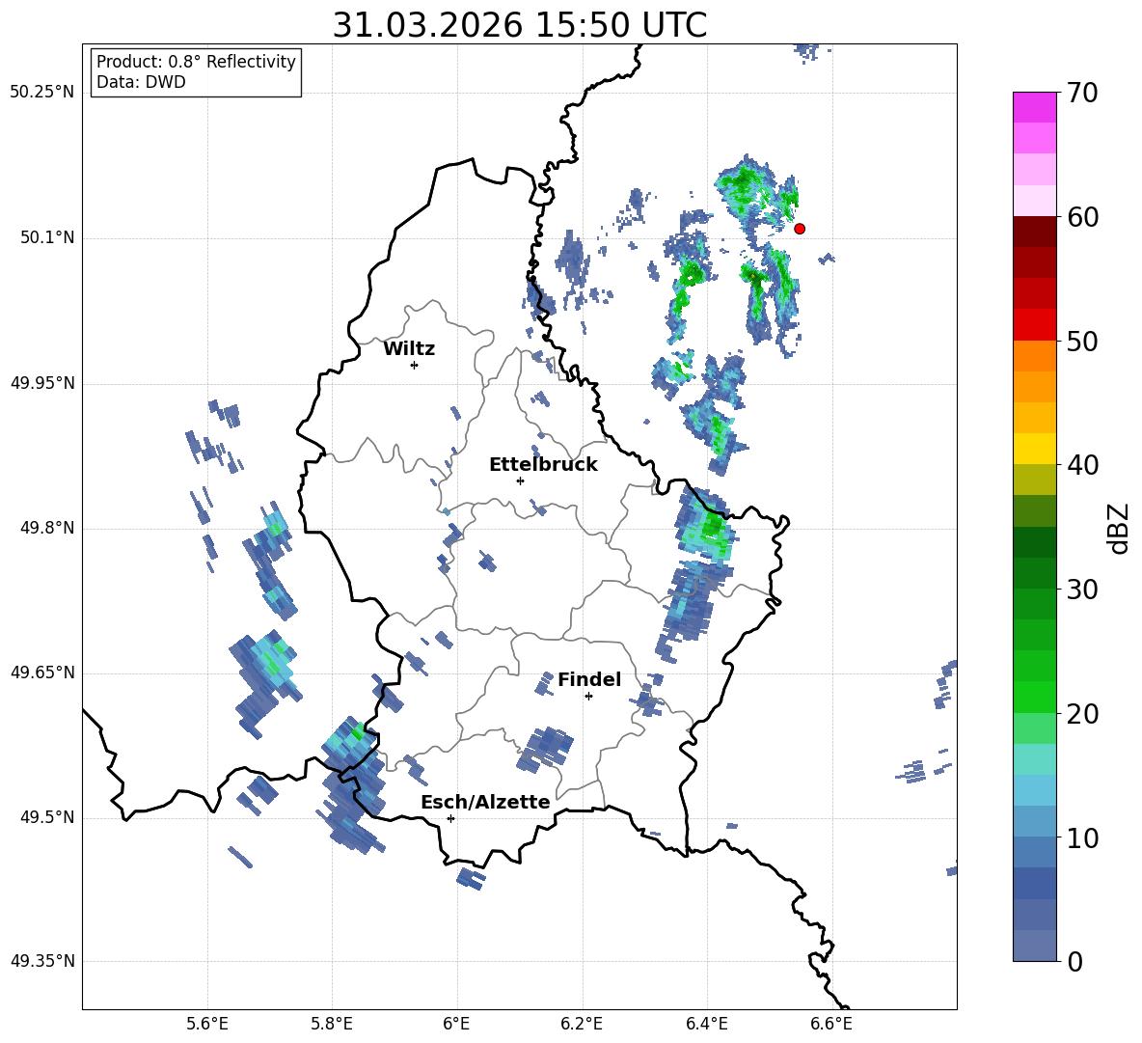The image size is (1142, 1043).
Task: Click the 49.95°N latitude label
Action: (x=42, y=383)
